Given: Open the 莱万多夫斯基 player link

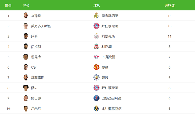Looking at the screenshot, I should [x=41, y=26].
